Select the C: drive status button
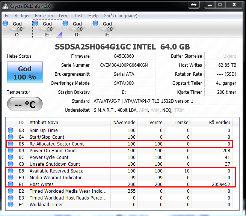This screenshot has width=246, height=216. pos(17,28)
